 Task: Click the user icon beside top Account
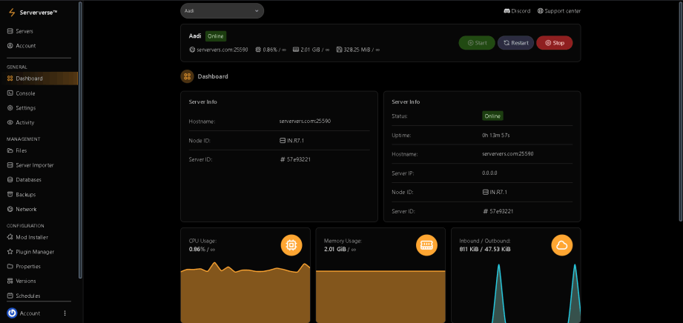tap(10, 46)
